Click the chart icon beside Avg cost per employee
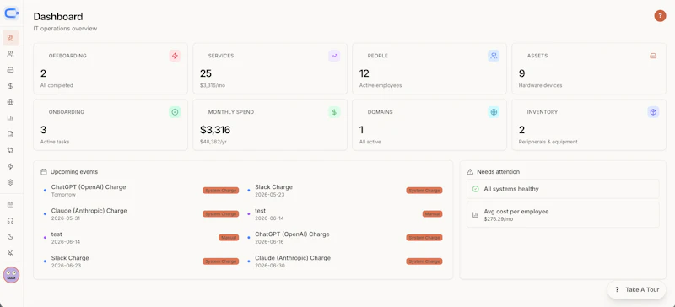 (x=476, y=215)
